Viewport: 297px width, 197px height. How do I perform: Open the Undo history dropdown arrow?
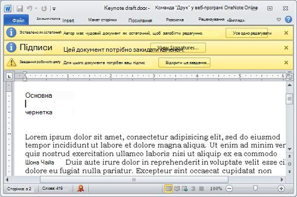(36, 9)
